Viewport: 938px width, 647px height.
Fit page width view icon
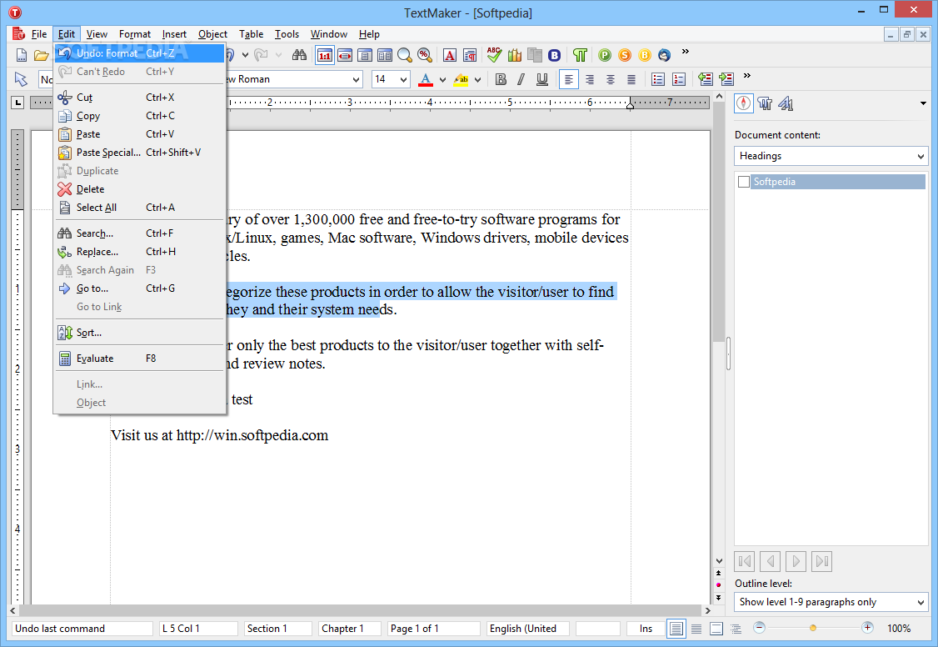pos(345,56)
